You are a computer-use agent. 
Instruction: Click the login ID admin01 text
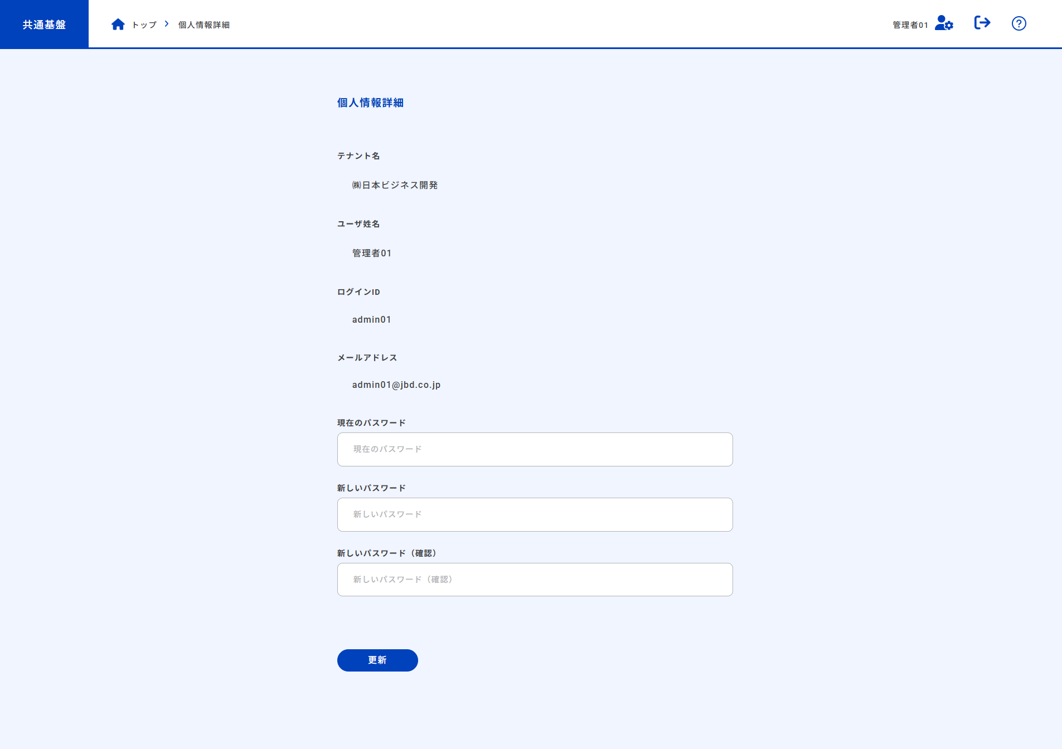point(371,319)
